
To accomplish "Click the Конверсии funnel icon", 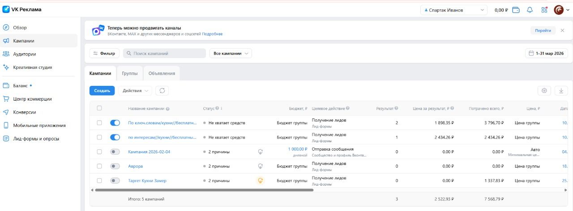I will point(6,112).
